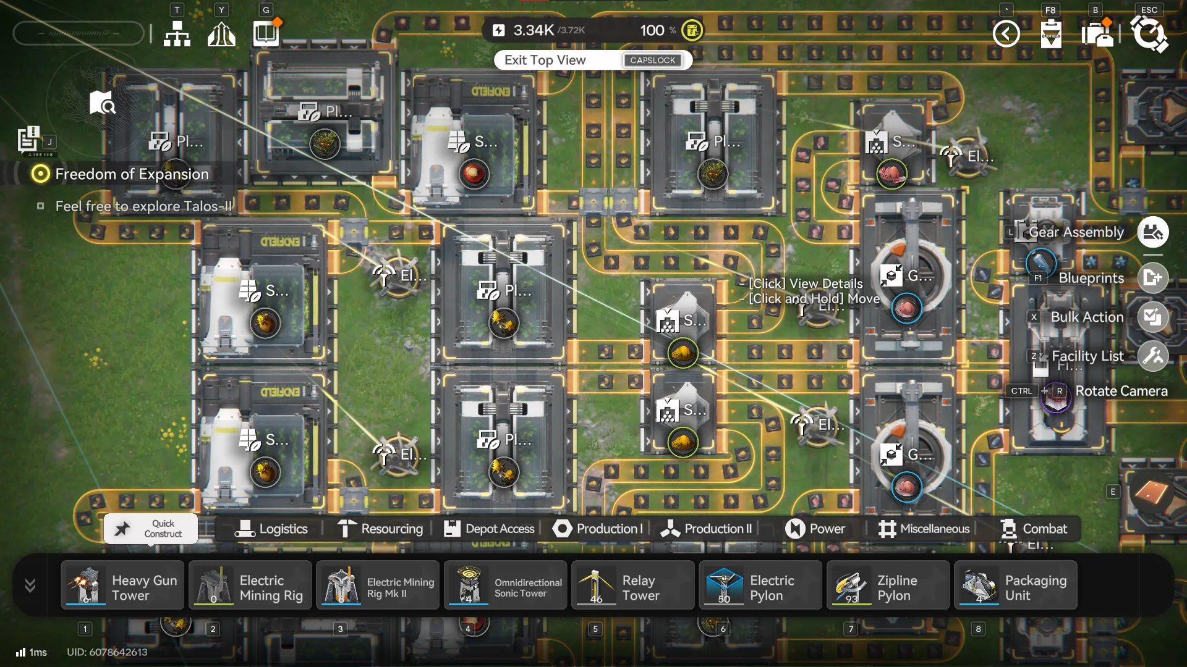Click Exit Top View button

[593, 60]
